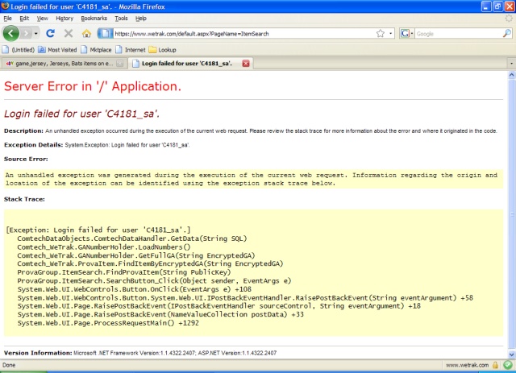
Task: Open the Help menu
Action: point(141,19)
